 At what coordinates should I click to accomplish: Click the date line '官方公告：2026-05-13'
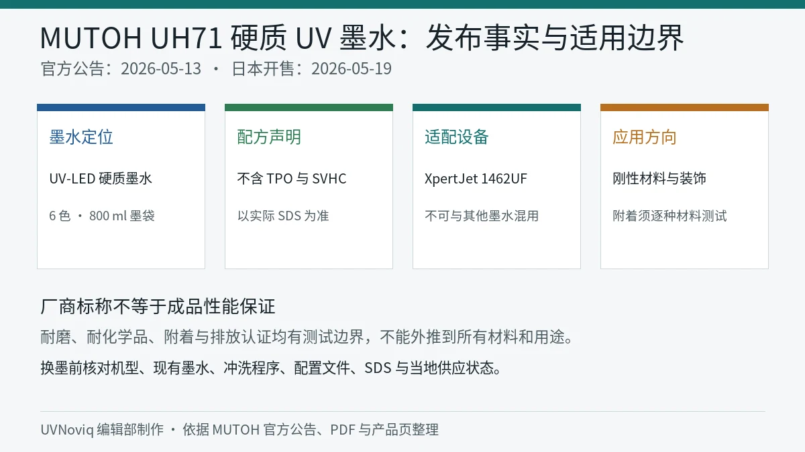coord(121,69)
